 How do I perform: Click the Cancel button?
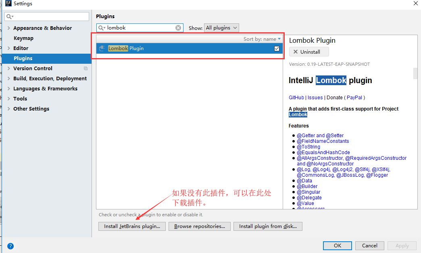pyautogui.click(x=370, y=246)
